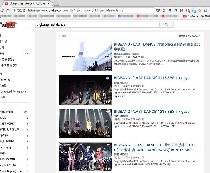Click the address bar URL
Image resolution: width=210 pixels, height=173 pixels.
(76, 10)
